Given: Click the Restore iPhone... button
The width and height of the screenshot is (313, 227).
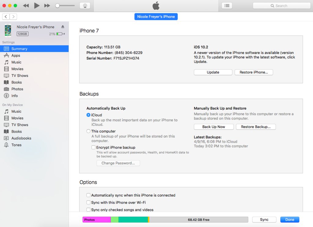Looking at the screenshot, I should click(254, 72).
